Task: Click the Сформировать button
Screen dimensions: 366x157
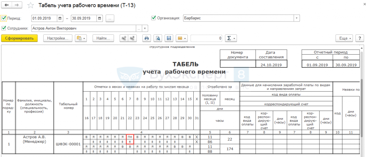Action: click(x=19, y=39)
